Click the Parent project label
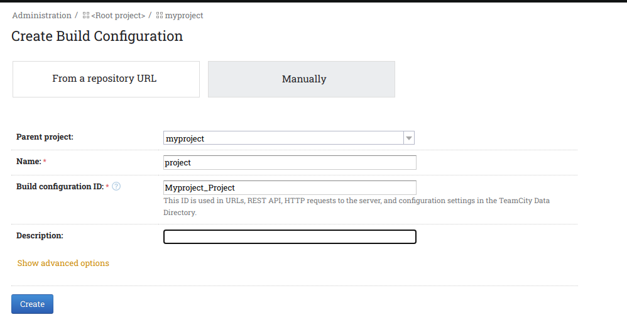The image size is (627, 327). click(45, 137)
